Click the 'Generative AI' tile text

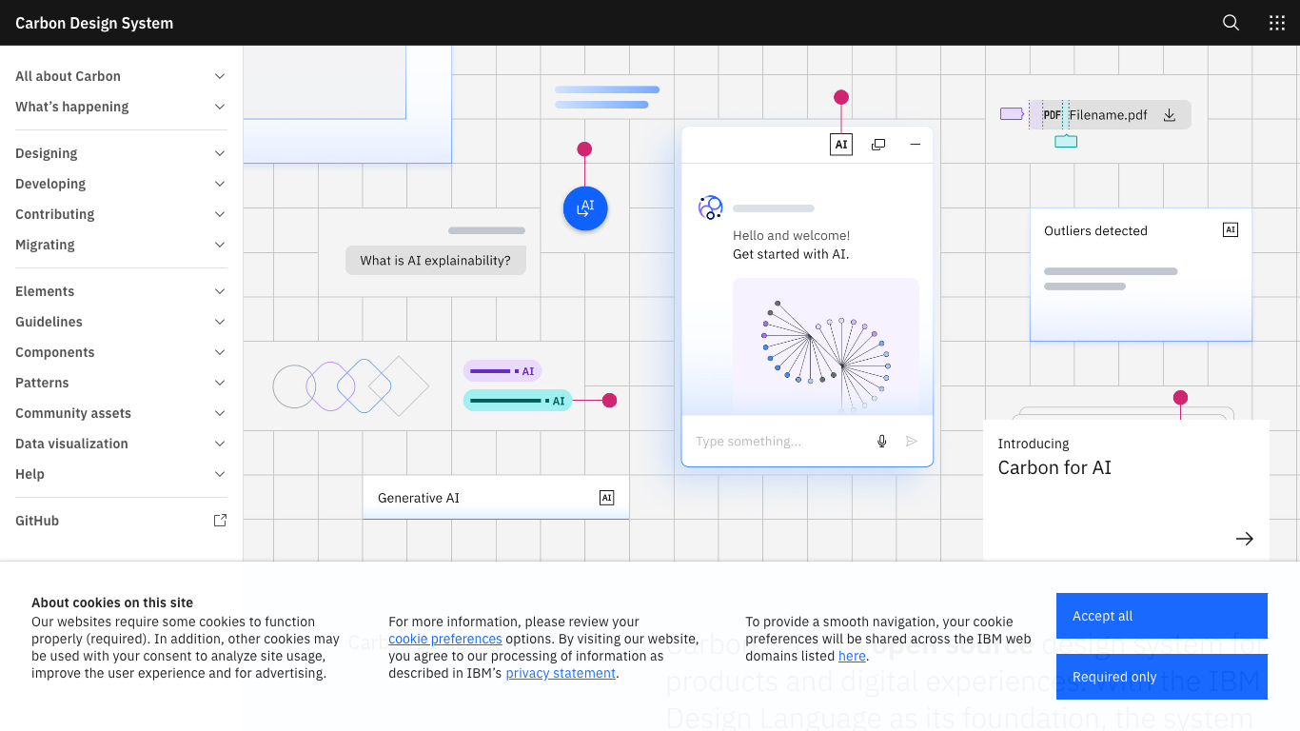click(x=419, y=498)
